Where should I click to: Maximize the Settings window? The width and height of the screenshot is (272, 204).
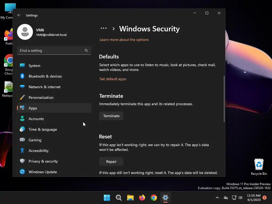click(x=207, y=13)
